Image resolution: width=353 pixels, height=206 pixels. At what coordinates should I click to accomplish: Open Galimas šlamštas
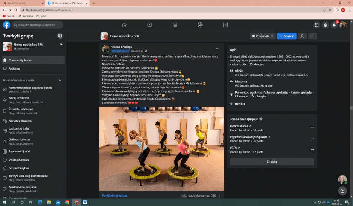(33, 141)
